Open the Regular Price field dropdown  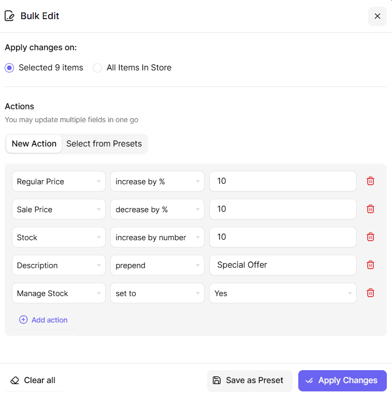click(59, 181)
